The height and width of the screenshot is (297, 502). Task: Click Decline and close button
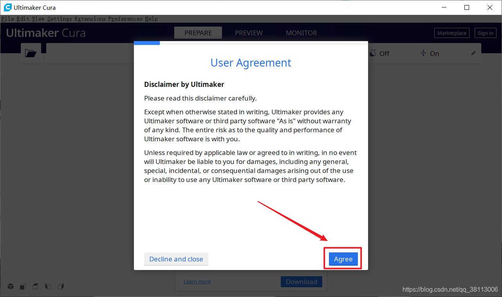click(x=176, y=259)
